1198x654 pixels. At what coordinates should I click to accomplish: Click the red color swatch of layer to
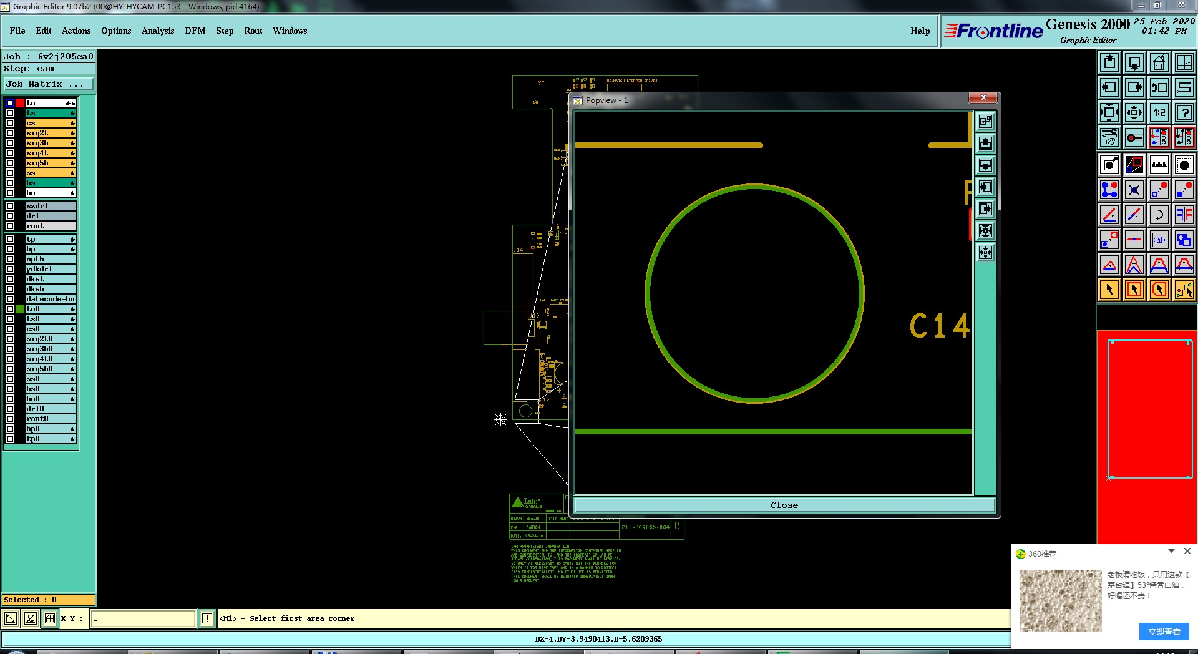20,103
